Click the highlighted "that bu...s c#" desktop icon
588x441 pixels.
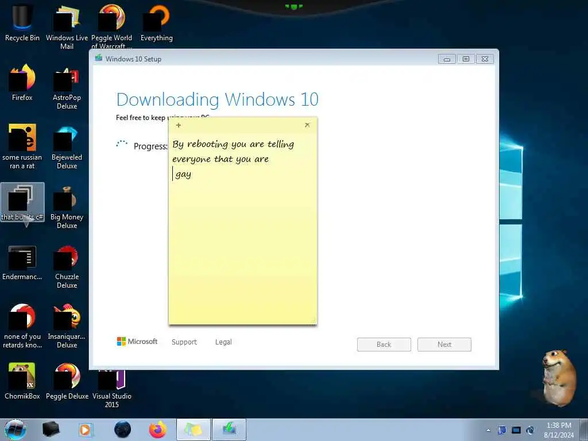click(x=22, y=203)
